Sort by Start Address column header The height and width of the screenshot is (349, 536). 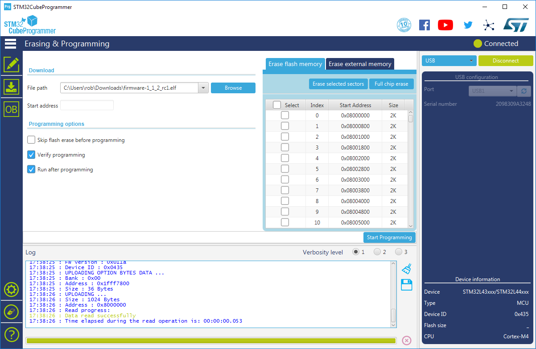[355, 105]
